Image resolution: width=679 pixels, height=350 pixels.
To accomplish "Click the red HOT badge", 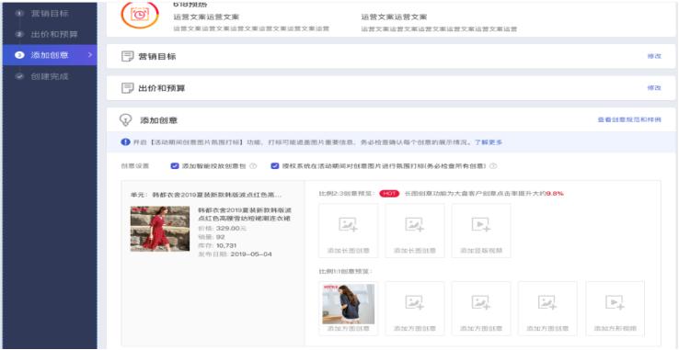I will 389,194.
